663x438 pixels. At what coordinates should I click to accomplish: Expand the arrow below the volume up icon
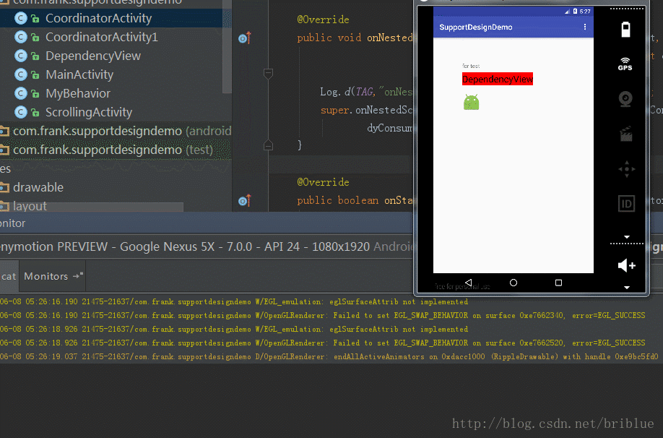coord(627,288)
